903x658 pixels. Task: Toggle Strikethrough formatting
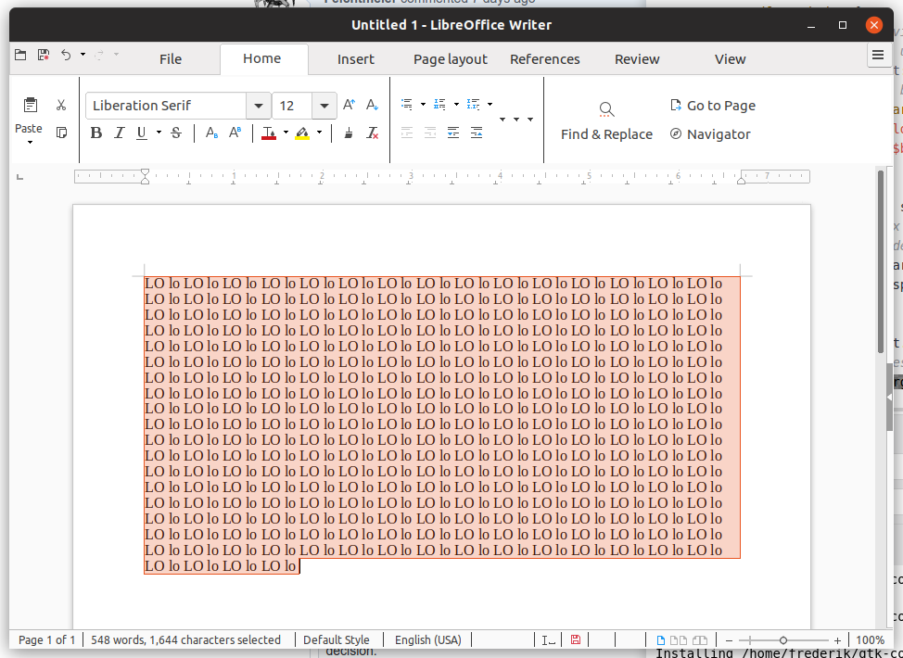click(176, 133)
